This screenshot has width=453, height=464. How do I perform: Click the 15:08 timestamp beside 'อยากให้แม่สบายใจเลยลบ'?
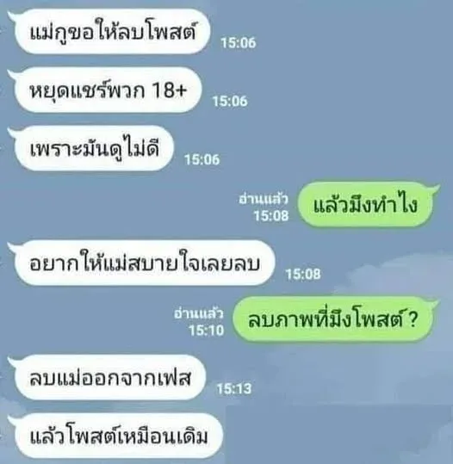pyautogui.click(x=303, y=275)
